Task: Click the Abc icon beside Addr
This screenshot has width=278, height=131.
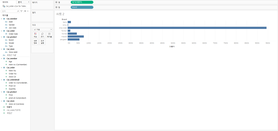Action: click(x=6, y=22)
